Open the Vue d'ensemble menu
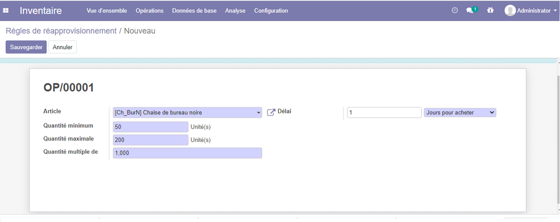The width and height of the screenshot is (560, 222). click(x=107, y=10)
